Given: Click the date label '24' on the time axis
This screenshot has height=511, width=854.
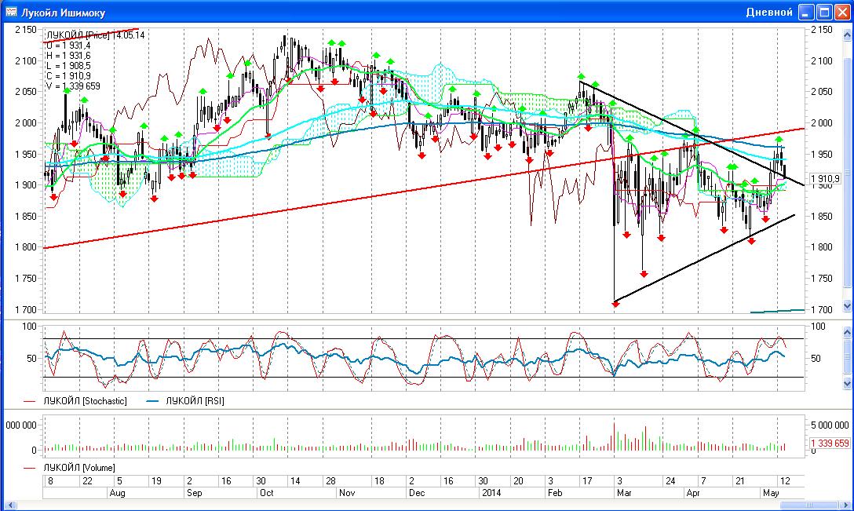Looking at the screenshot, I should [x=670, y=481].
